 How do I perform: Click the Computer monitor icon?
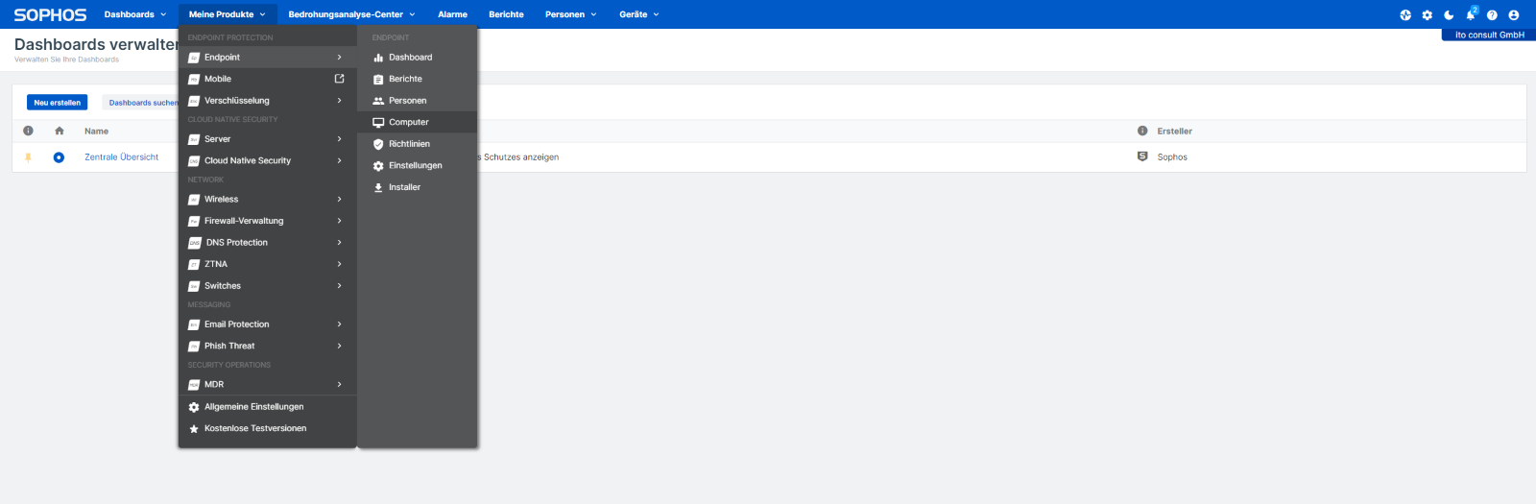(378, 122)
